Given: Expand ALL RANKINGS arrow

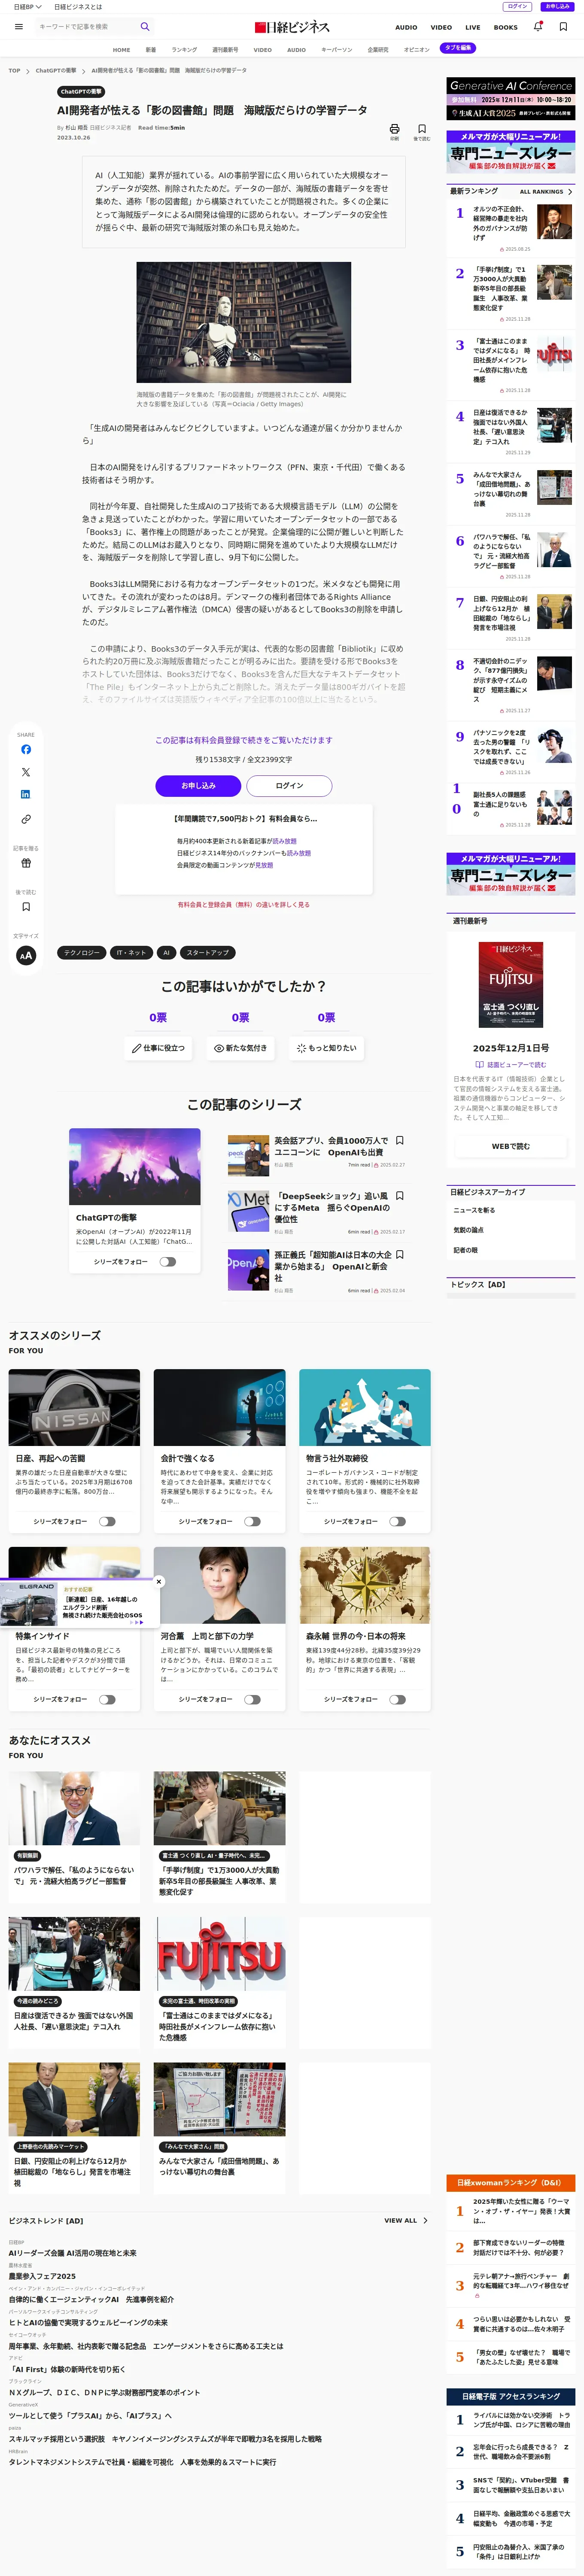Looking at the screenshot, I should coord(570,192).
